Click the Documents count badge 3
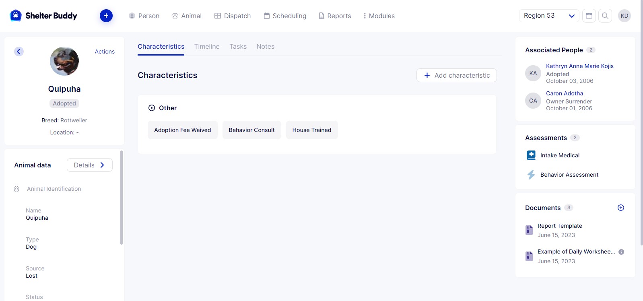Screen dimensions: 643x301 [569, 208]
